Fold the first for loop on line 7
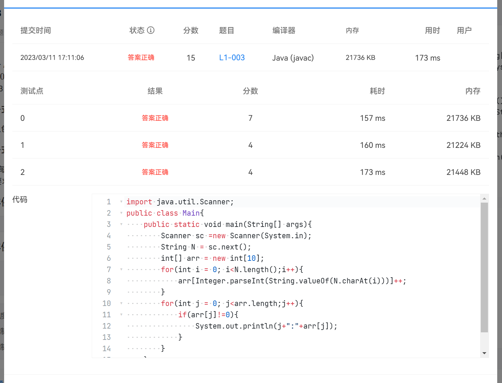502x383 pixels. point(121,269)
